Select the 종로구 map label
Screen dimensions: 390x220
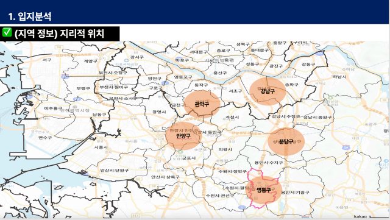224,50
